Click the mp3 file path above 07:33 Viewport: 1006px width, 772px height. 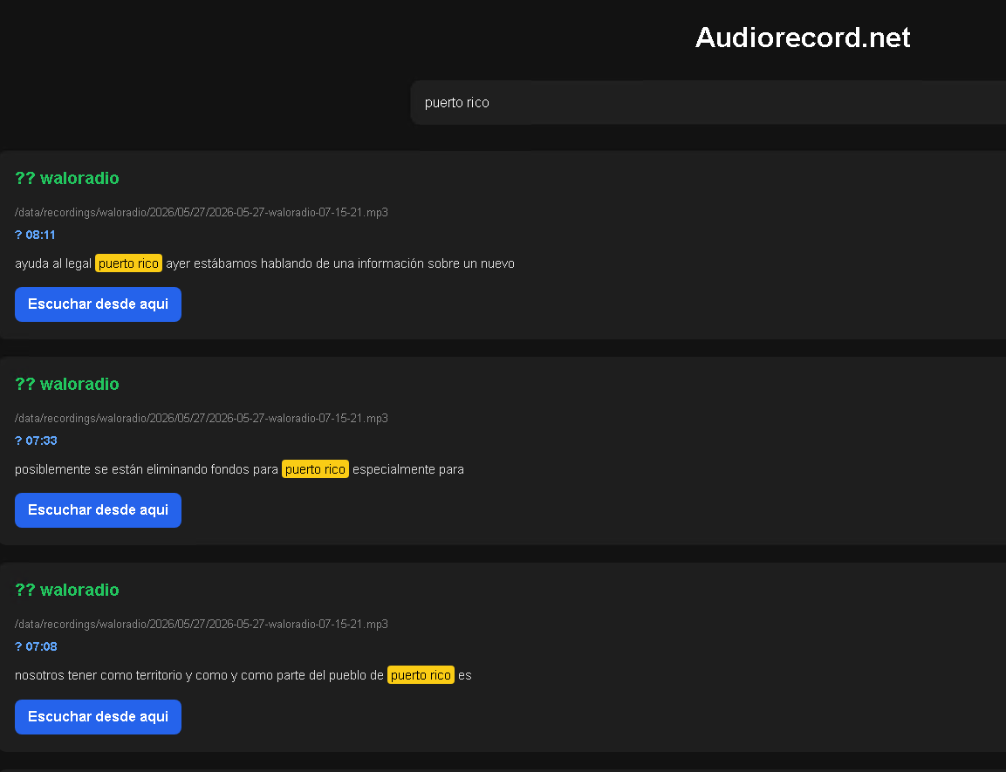coord(202,418)
